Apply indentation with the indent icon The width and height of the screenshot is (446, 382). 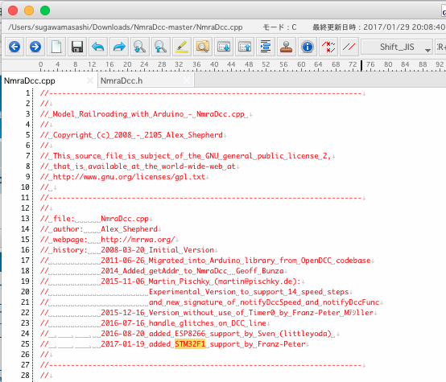pyautogui.click(x=266, y=47)
